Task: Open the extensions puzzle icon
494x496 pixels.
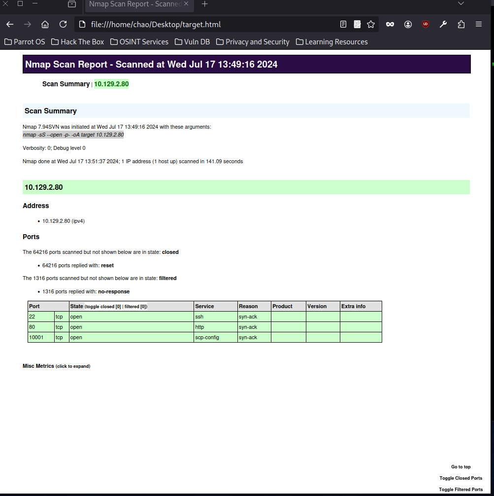Action: (461, 24)
